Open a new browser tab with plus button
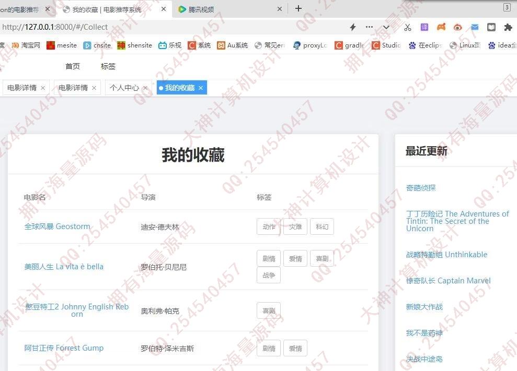Screen dimensions: 517x371 point(298,8)
